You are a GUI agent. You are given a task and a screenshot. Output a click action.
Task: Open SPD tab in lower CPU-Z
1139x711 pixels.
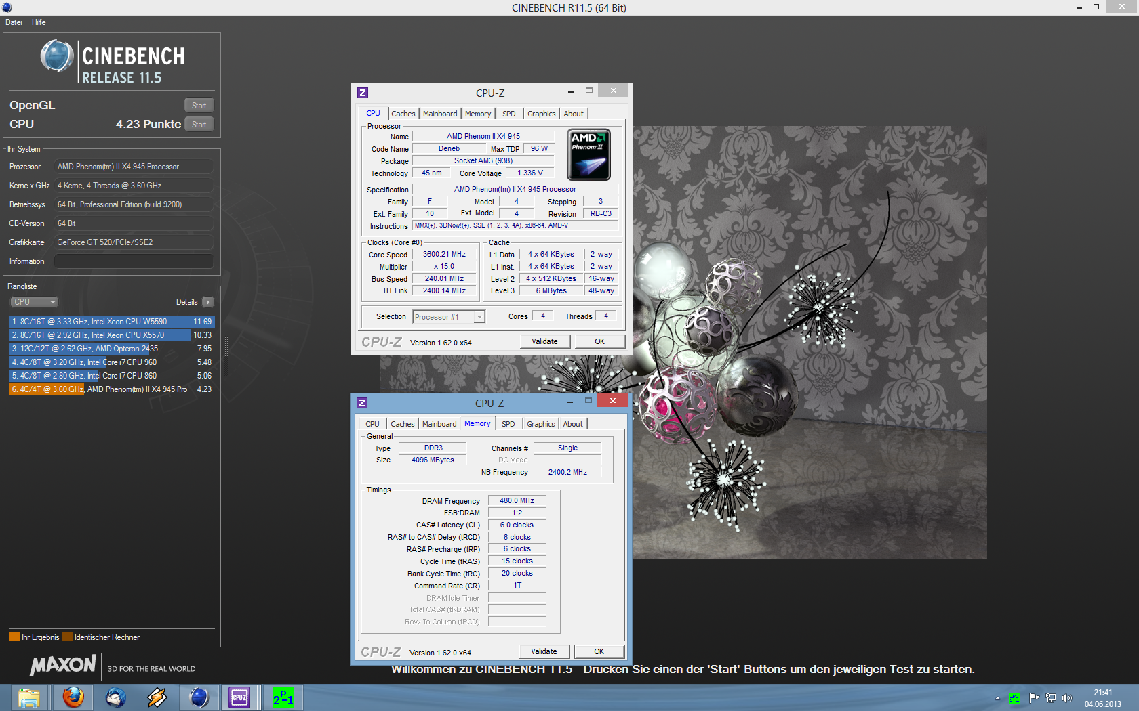point(508,424)
